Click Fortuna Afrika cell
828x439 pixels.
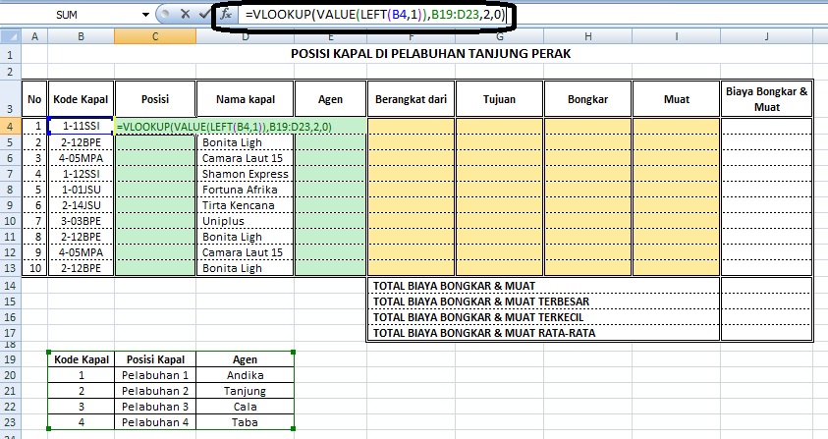(x=246, y=190)
